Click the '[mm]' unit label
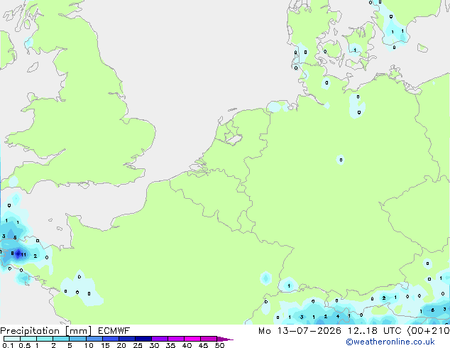450x348 pixels. (x=79, y=331)
